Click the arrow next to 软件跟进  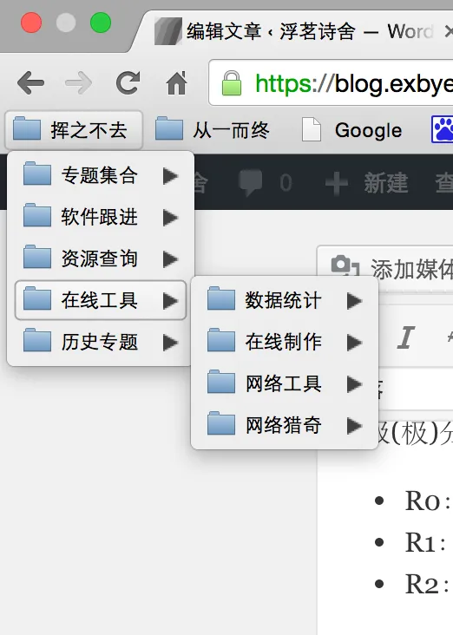pos(171,218)
